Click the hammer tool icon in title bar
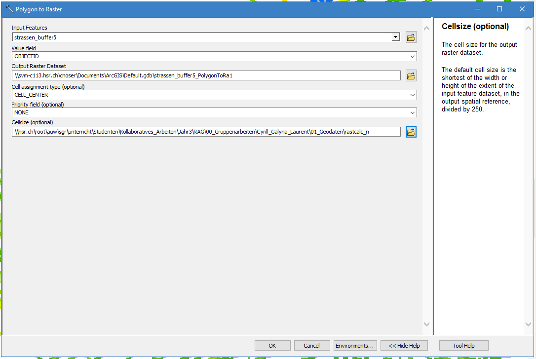 tap(8, 9)
